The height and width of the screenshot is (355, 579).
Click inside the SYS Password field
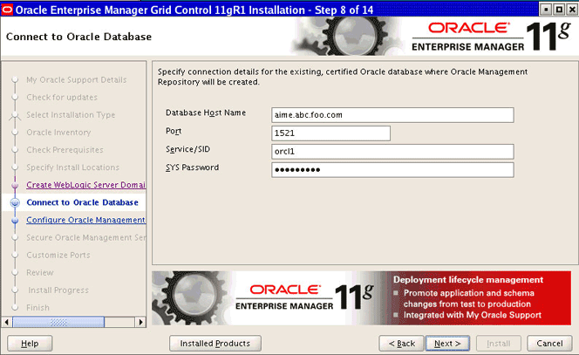coord(392,170)
